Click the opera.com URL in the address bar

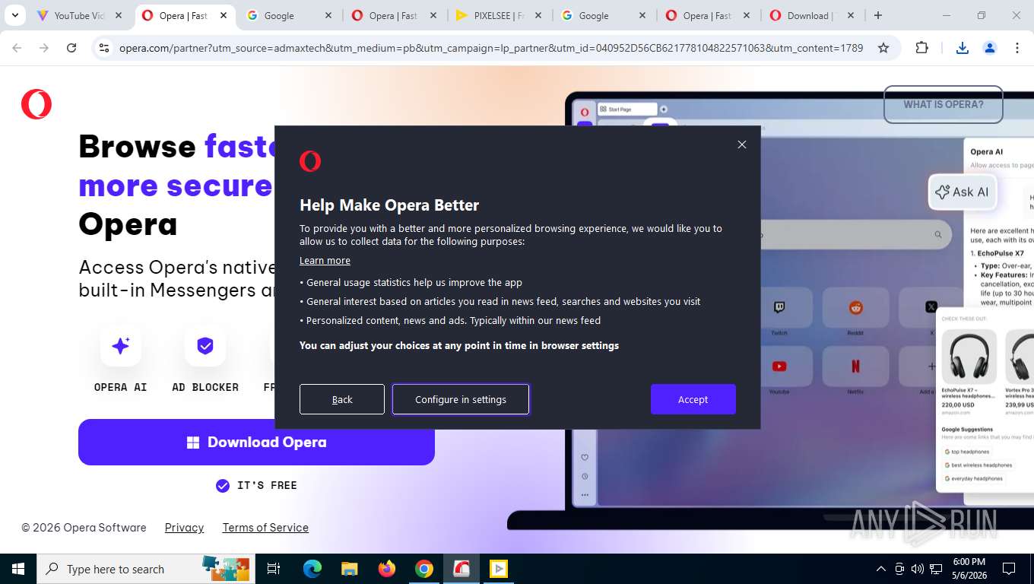click(x=491, y=48)
